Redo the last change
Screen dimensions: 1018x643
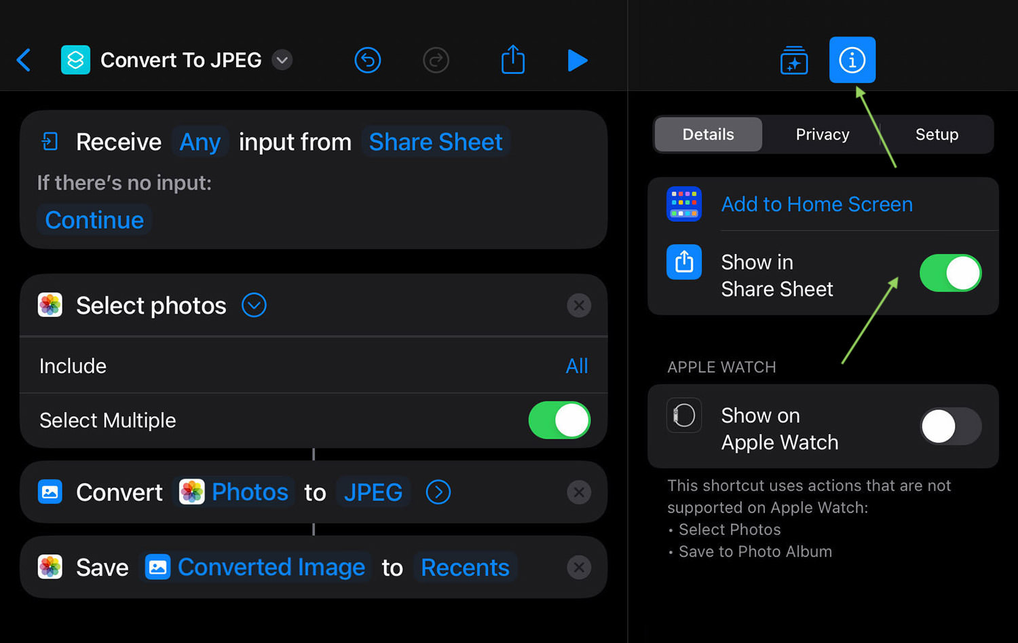click(436, 60)
